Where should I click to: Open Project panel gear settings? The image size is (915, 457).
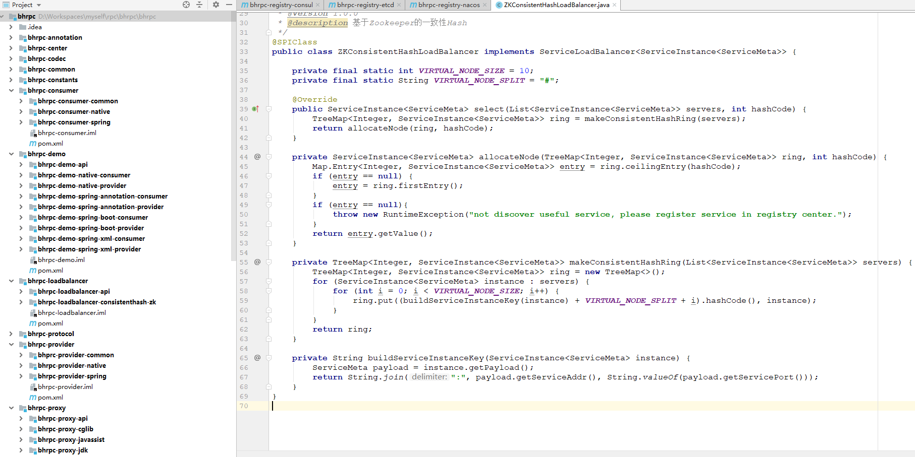tap(216, 5)
